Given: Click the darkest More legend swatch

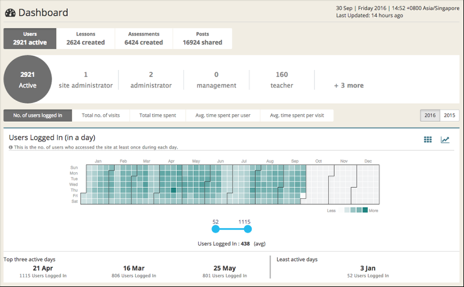Looking at the screenshot, I should 365,210.
